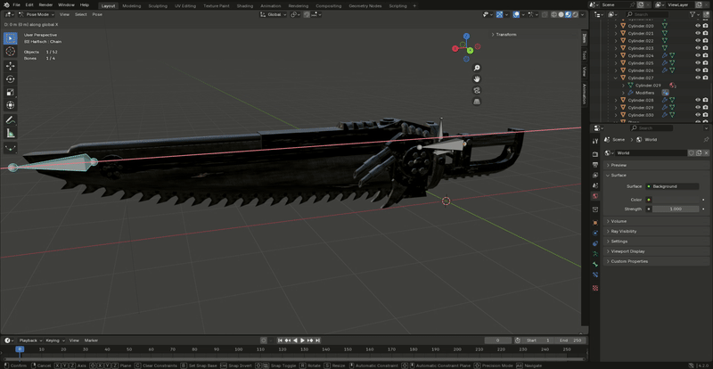
Task: Click the zoom magnifier viewport icon
Action: pos(477,70)
